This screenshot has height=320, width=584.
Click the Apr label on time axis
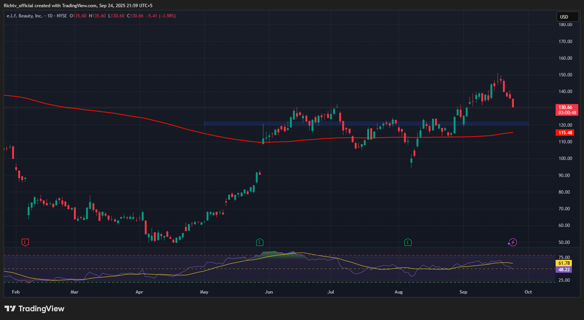pos(139,292)
